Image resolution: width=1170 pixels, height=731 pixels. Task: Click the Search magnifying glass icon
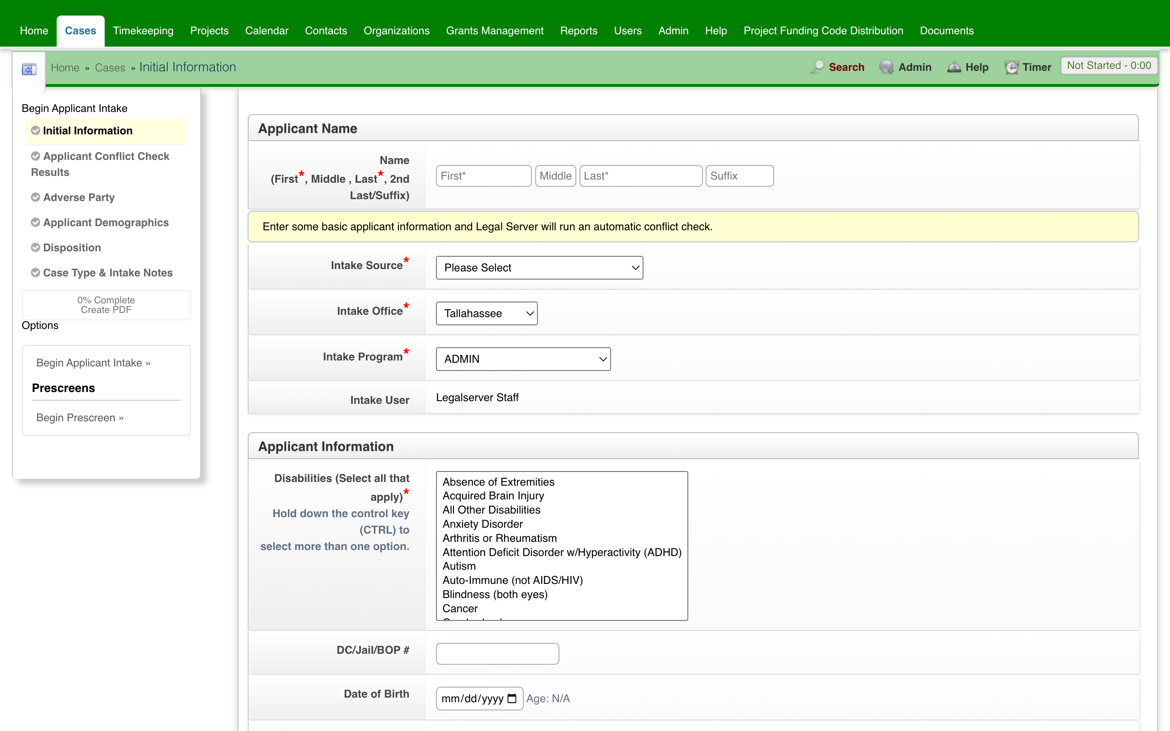tap(818, 67)
